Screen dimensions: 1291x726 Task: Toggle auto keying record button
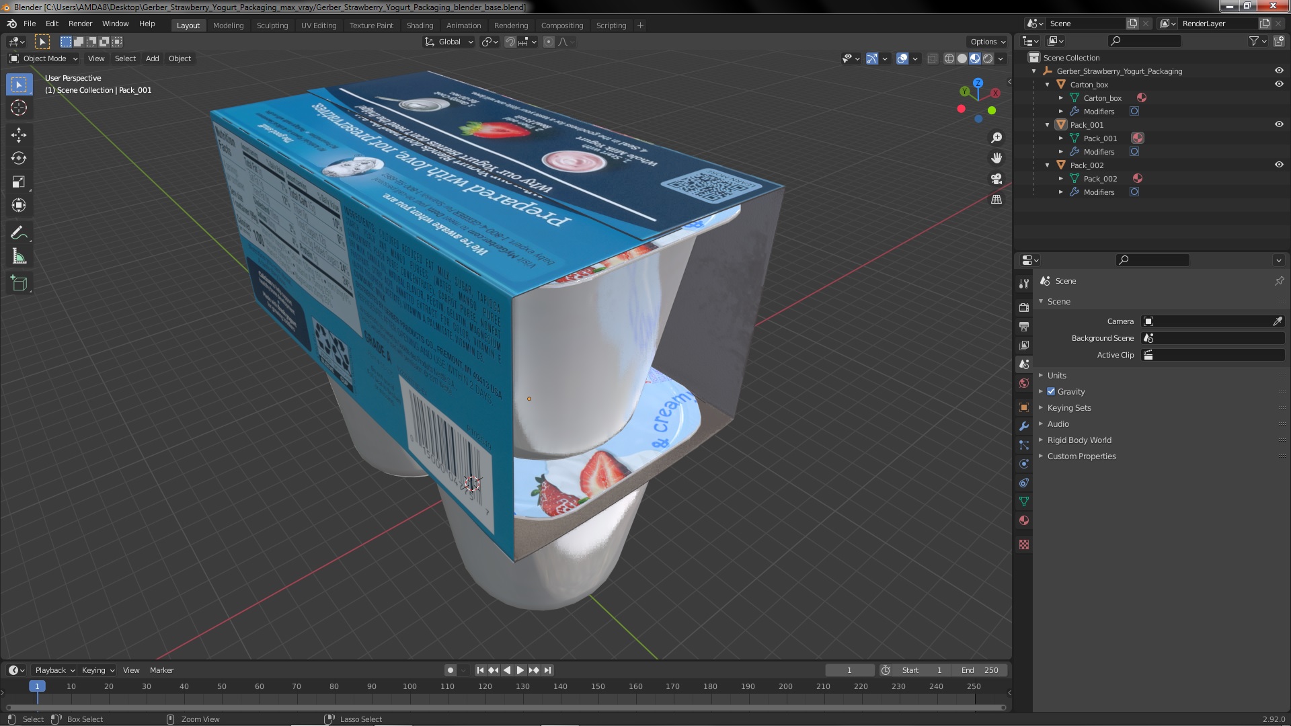pyautogui.click(x=450, y=670)
